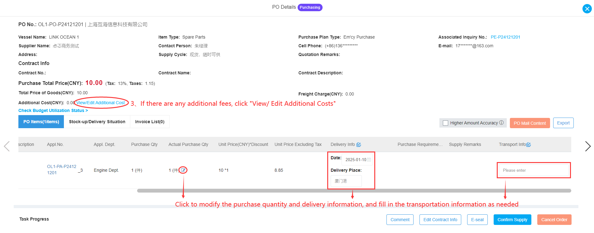
Task: Click the Purchasing status badge
Action: [x=310, y=7]
